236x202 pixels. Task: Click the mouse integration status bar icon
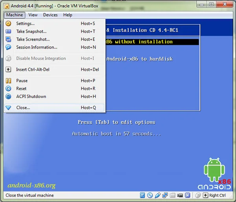pos(198,195)
